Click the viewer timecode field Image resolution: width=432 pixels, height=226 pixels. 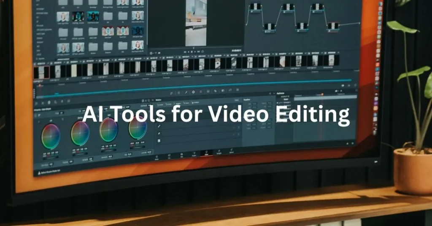click(236, 51)
